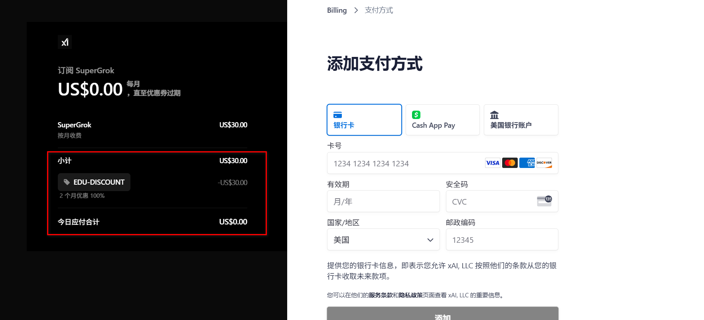Viewport: 704px width, 320px height.
Task: Click the Billing breadcrumb link
Action: tap(337, 10)
